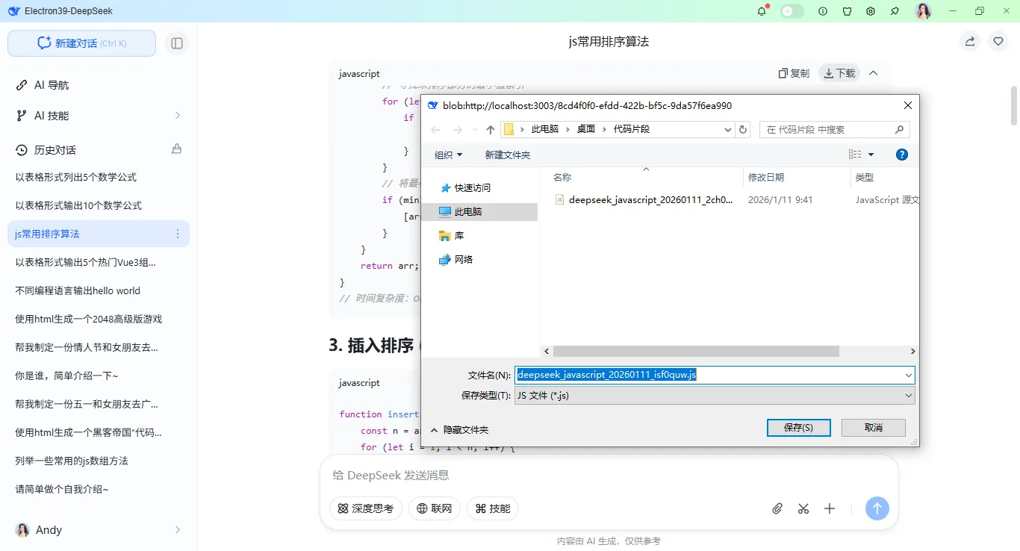The image size is (1020, 551).
Task: Pin the window with the pushpin icon
Action: coord(894,10)
